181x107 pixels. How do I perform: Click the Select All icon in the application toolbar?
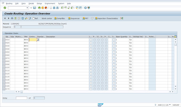(x=16, y=18)
